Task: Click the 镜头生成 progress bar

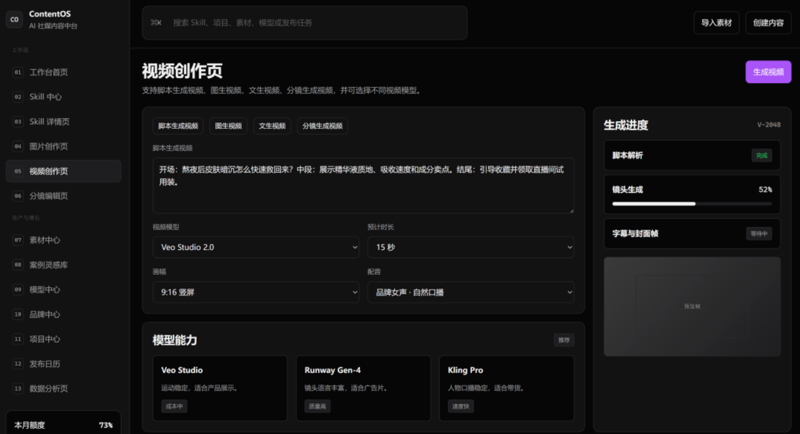Action: point(692,204)
